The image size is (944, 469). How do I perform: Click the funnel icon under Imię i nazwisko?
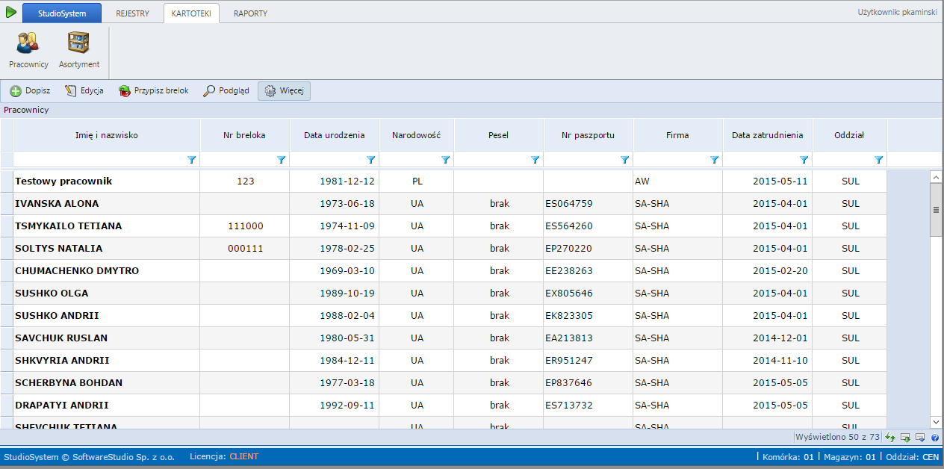(x=192, y=160)
